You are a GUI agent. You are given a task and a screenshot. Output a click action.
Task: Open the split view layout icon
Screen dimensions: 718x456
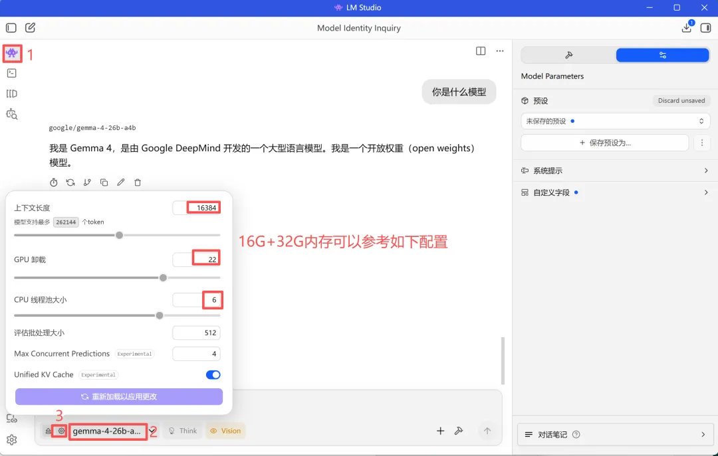481,51
